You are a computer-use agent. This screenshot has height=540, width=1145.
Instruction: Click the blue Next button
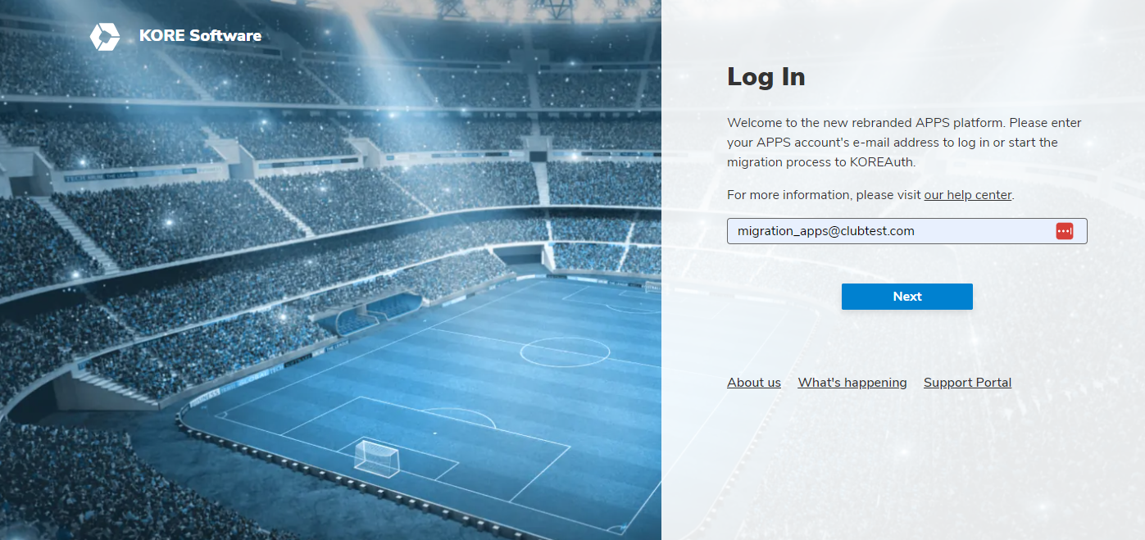(x=906, y=297)
